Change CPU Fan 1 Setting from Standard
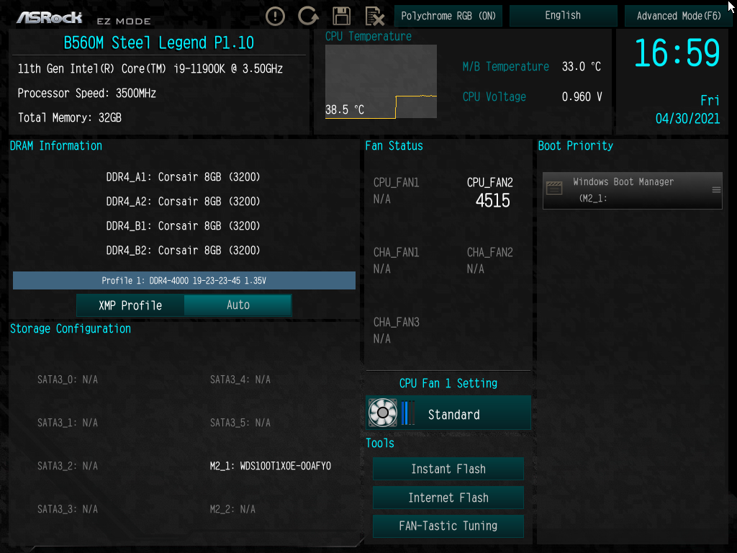 [448, 413]
